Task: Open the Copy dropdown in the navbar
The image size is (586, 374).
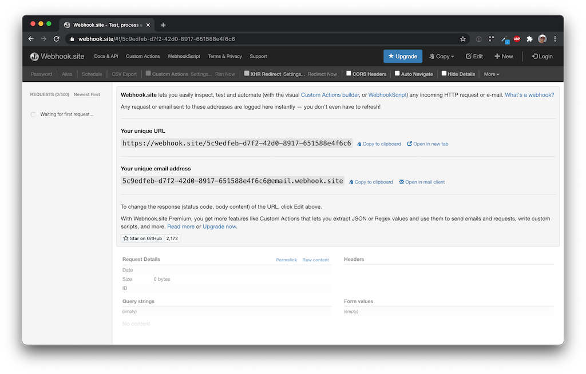Action: pyautogui.click(x=442, y=57)
